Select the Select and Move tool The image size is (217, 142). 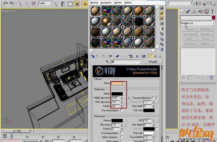(x=85, y=4)
